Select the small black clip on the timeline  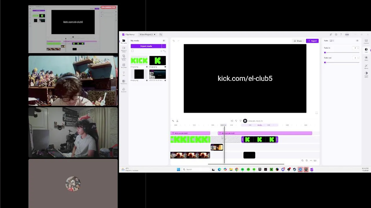[249, 155]
